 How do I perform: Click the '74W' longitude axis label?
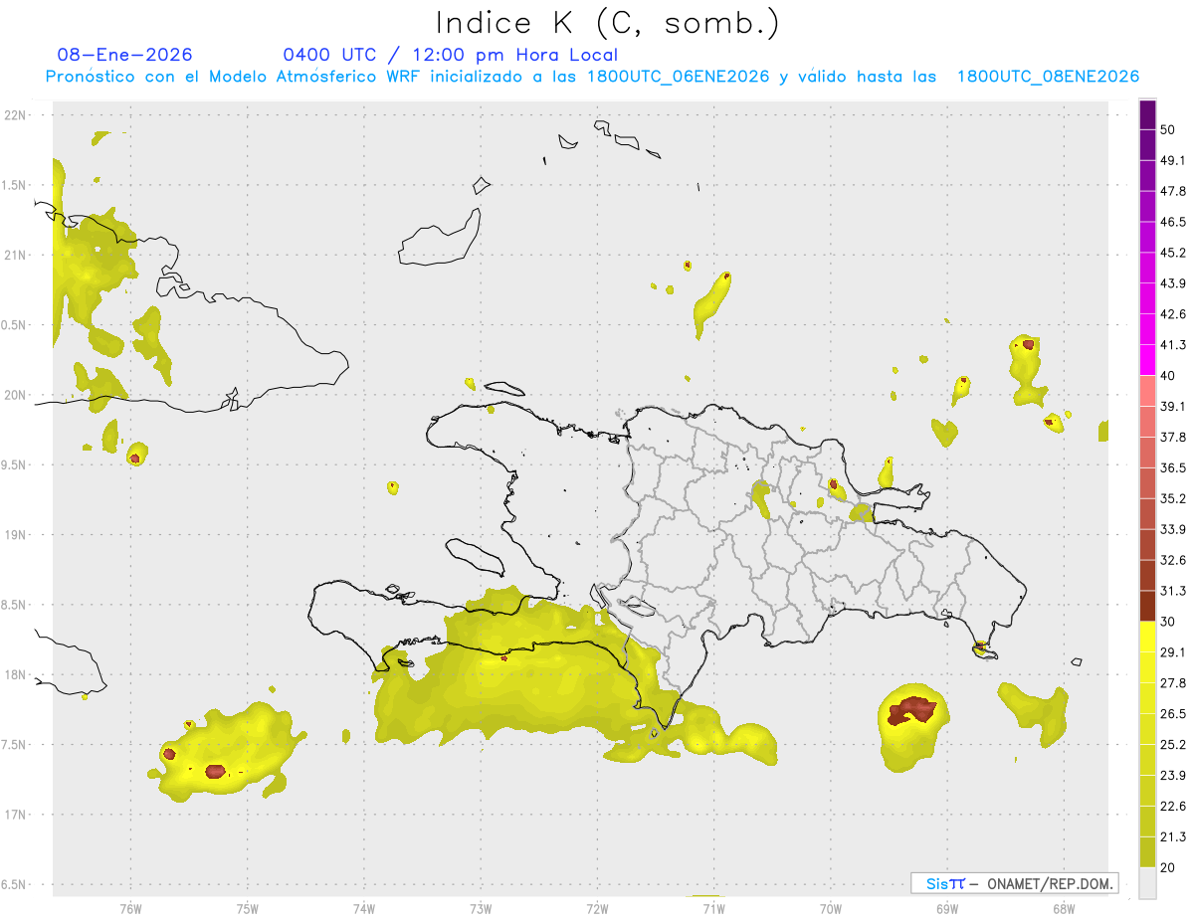[363, 908]
